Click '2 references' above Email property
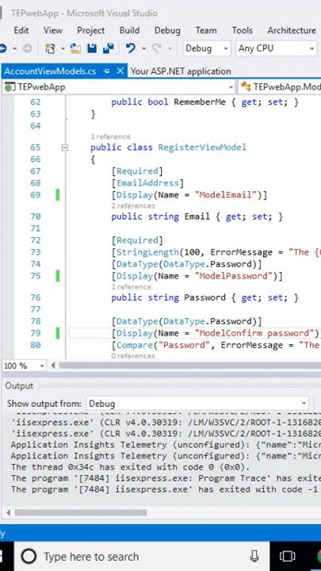This screenshot has width=321, height=571. pyautogui.click(x=133, y=205)
